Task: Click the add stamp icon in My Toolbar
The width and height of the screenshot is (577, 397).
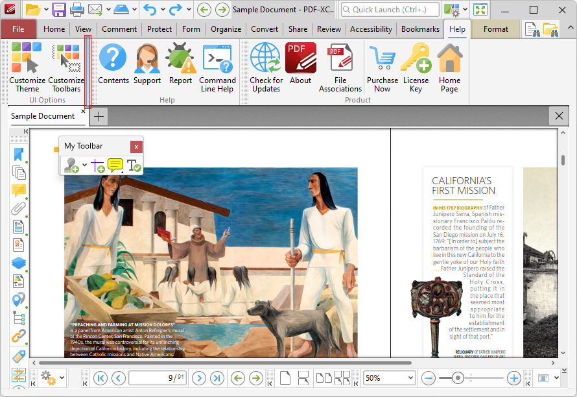Action: pyautogui.click(x=71, y=165)
